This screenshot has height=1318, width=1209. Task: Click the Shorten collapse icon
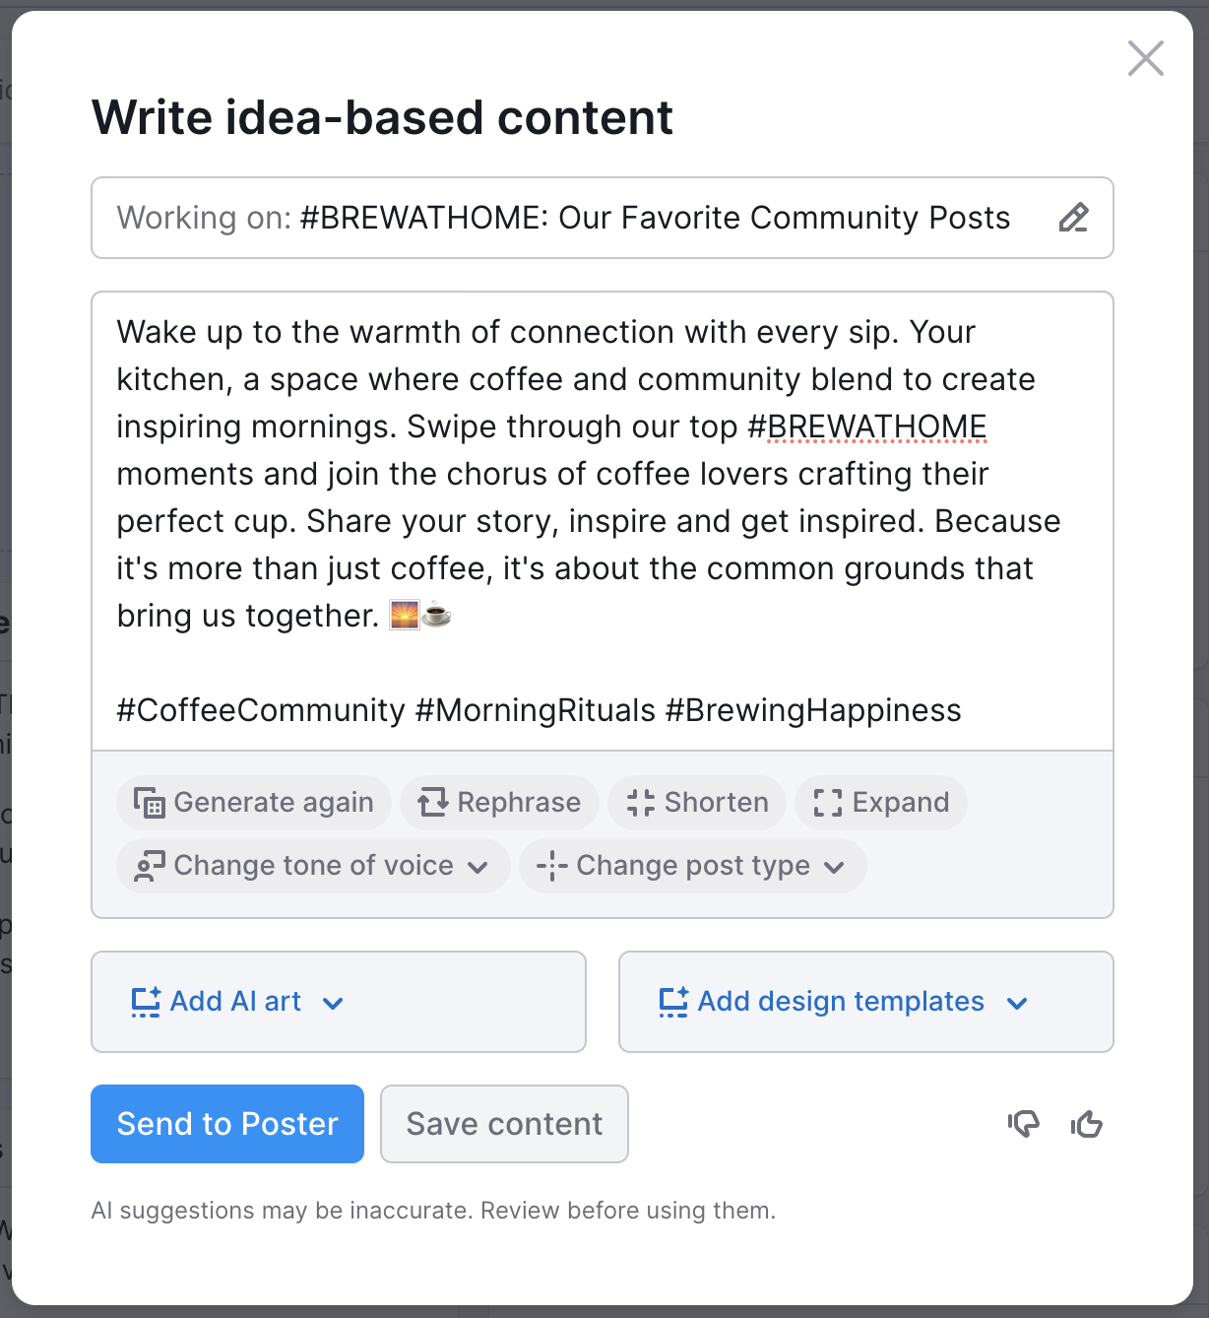coord(640,803)
